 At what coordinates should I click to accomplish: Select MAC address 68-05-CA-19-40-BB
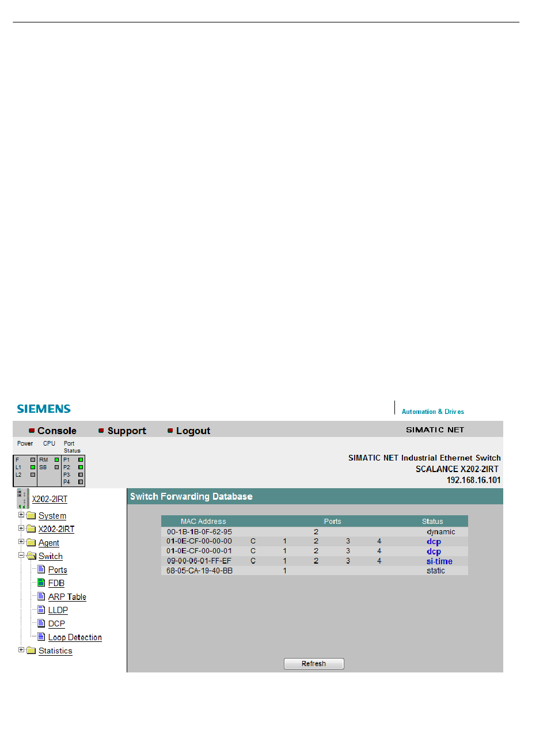click(x=199, y=571)
